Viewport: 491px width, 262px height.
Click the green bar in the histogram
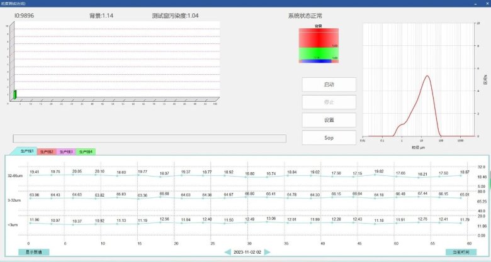click(14, 94)
